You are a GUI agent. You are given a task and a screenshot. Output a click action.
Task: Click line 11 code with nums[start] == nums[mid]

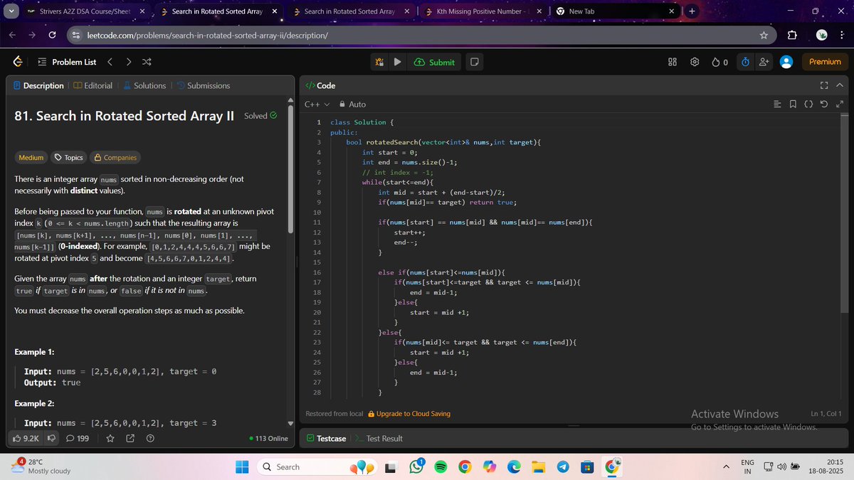[x=484, y=223]
